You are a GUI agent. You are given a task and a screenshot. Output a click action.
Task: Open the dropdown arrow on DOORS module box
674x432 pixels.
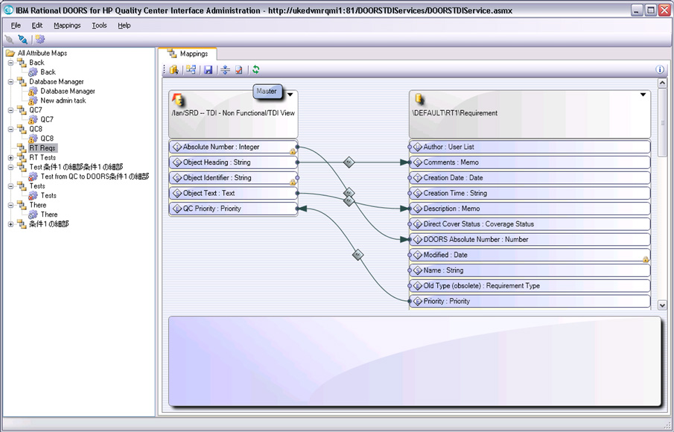pos(290,95)
